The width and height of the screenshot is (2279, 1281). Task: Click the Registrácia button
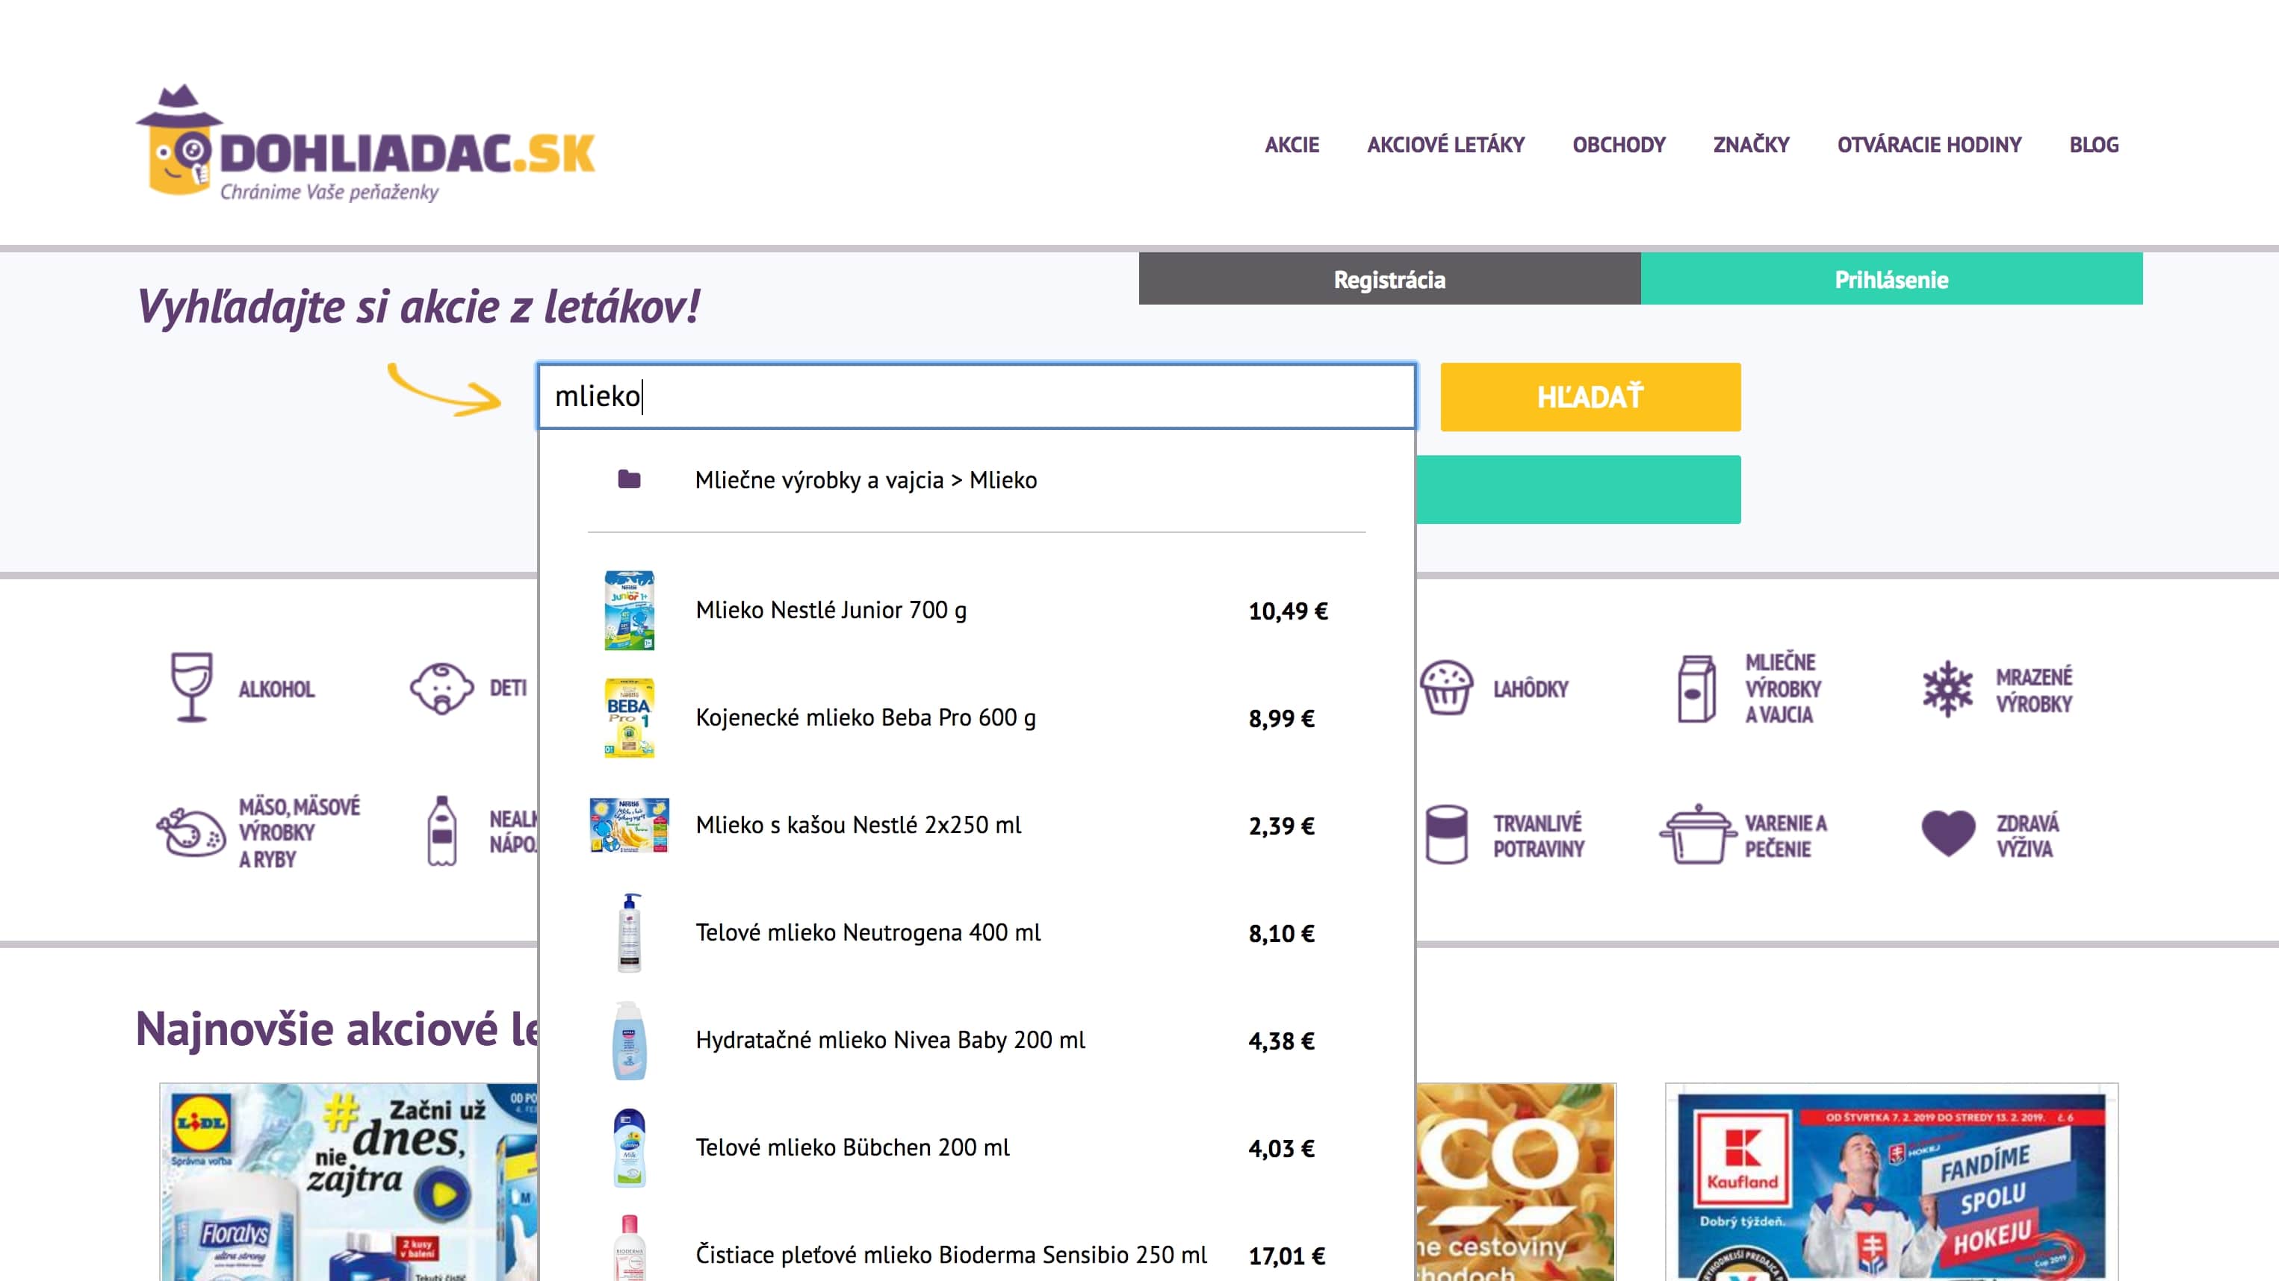pos(1389,279)
